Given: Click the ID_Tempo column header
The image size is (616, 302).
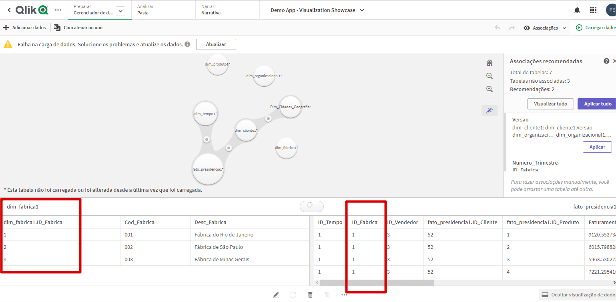Looking at the screenshot, I should pos(330,222).
